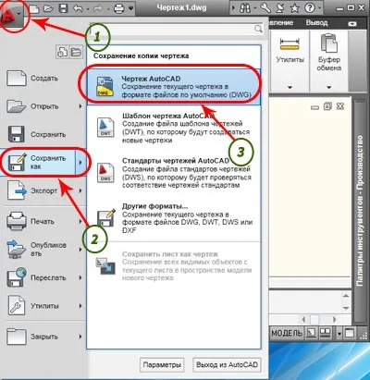Screen dimensions: 370x380
Task: Click the horizontal scrollbar left arrow
Action: [303, 320]
